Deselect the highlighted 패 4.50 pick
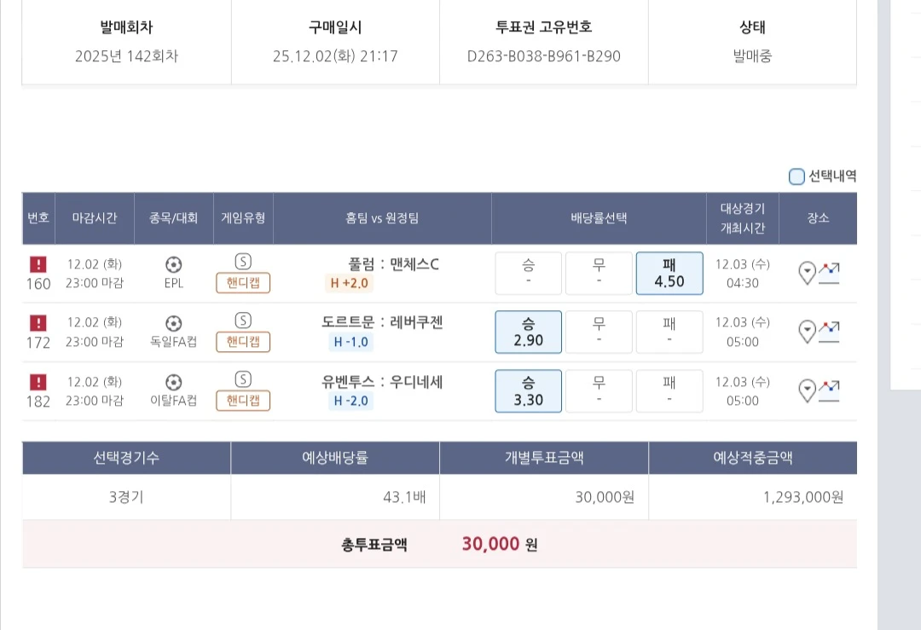The height and width of the screenshot is (630, 921). coord(669,273)
